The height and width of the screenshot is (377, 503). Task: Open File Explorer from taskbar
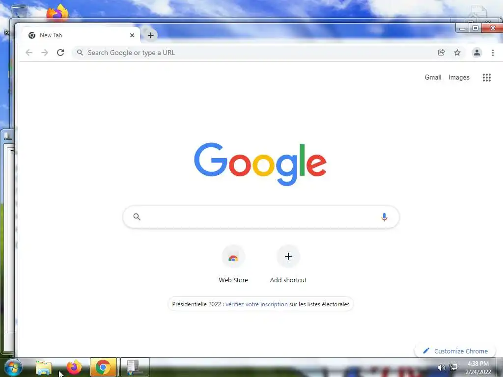[x=44, y=367]
